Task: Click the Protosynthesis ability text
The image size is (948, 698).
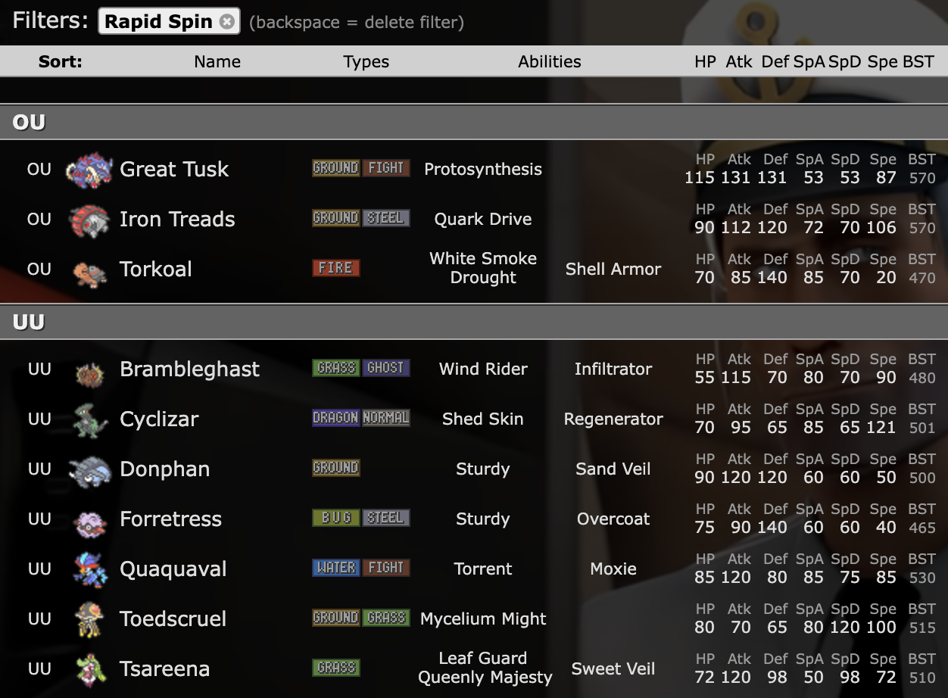Action: [x=483, y=170]
